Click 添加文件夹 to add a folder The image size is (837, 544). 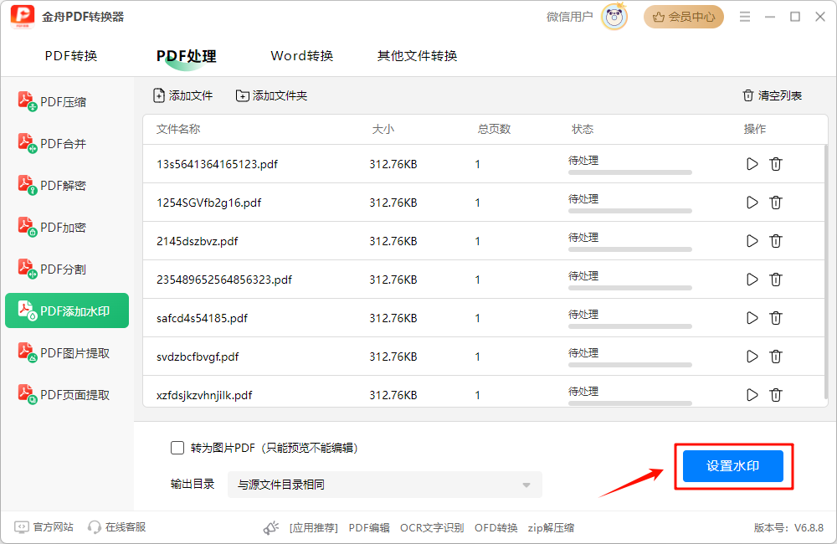click(x=272, y=95)
